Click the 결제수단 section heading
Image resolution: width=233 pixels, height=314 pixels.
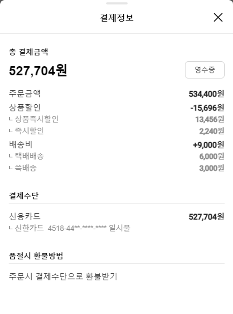click(x=24, y=196)
